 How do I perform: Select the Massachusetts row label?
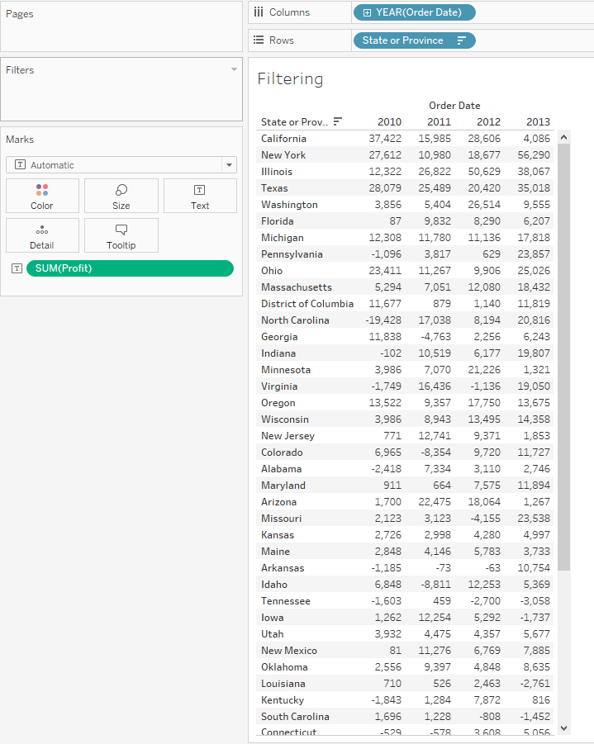tap(297, 287)
